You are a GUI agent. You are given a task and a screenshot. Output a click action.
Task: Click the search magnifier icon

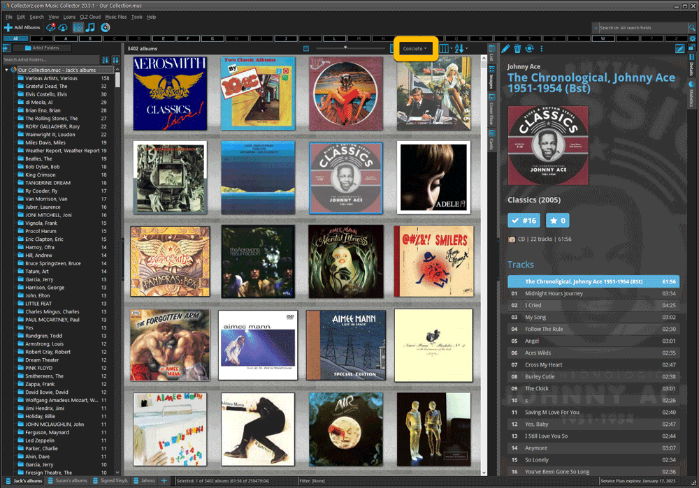692,28
